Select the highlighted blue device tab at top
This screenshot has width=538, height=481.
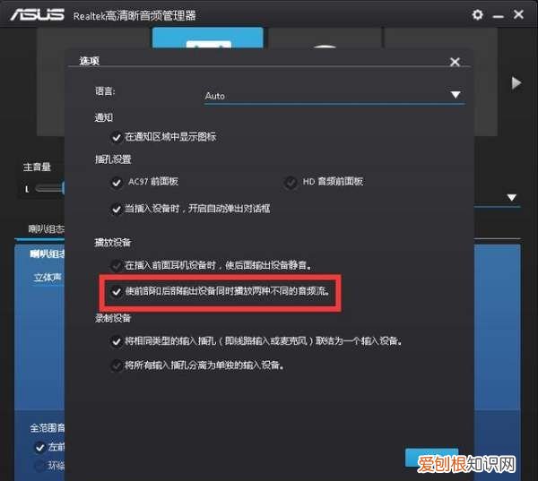point(208,38)
